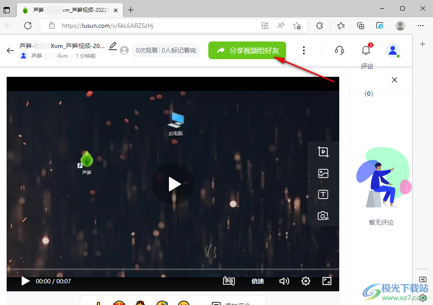Image resolution: width=433 pixels, height=305 pixels.
Task: Open the three-dot more options menu
Action: 304,50
